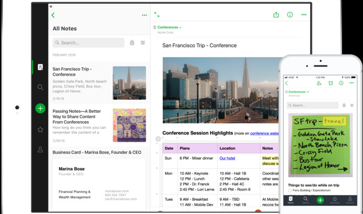
Task: Go back with the tablet's green back arrow
Action: click(53, 15)
